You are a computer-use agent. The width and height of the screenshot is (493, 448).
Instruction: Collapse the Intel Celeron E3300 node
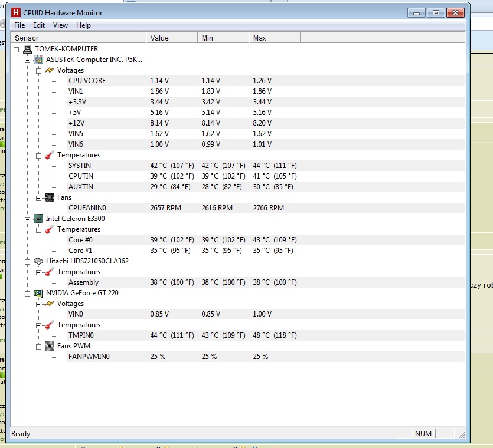click(28, 219)
